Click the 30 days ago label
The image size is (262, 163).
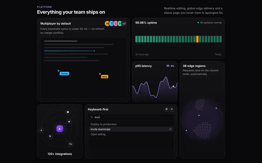point(142,55)
